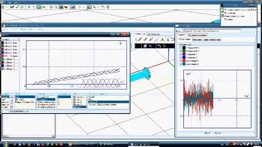Click the Имя input field in Inspector
The height and width of the screenshot is (147, 262).
(x=212, y=31)
